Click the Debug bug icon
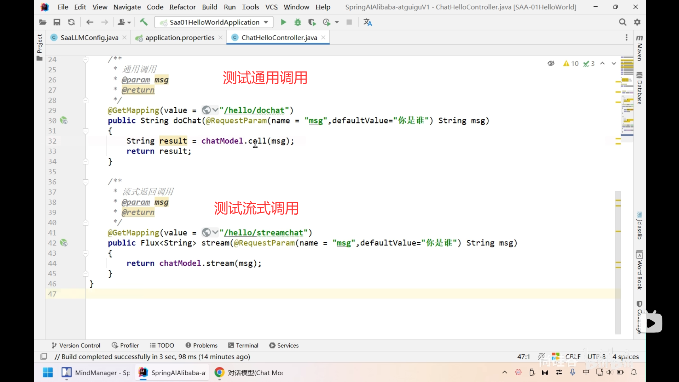The width and height of the screenshot is (679, 382). click(x=298, y=22)
